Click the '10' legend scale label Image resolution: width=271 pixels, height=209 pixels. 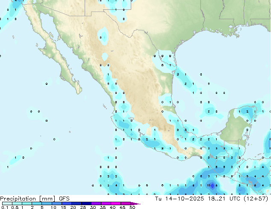click(x=53, y=207)
